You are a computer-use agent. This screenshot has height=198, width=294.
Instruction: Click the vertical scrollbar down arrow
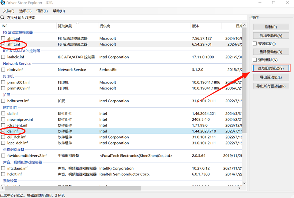tap(244, 183)
